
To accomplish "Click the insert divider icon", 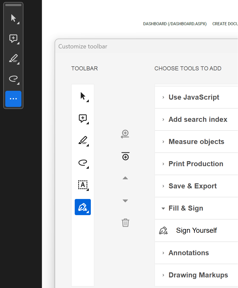I will [x=125, y=156].
